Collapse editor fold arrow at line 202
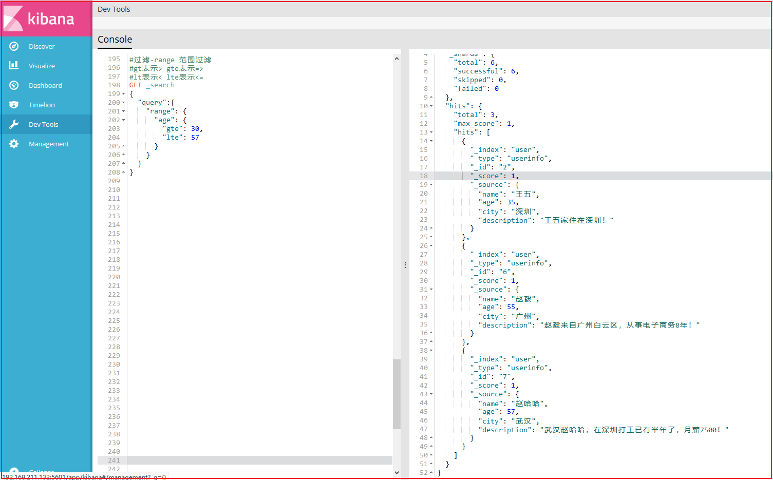Screen dimensions: 773x480 click(124, 120)
